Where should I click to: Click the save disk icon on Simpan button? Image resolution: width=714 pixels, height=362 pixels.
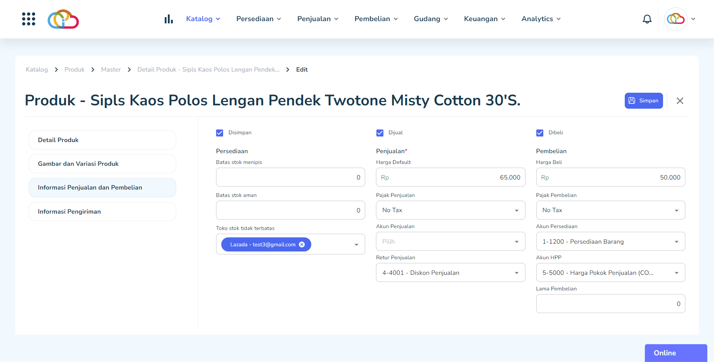tap(632, 101)
